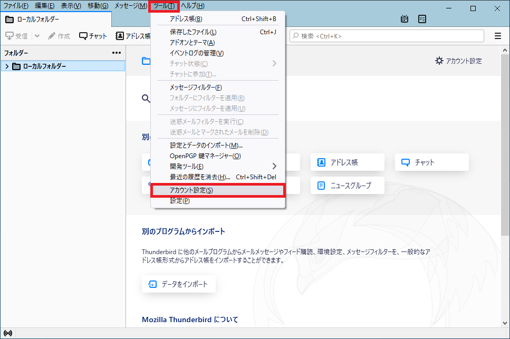Click the folder pane options ellipsis

tap(117, 53)
